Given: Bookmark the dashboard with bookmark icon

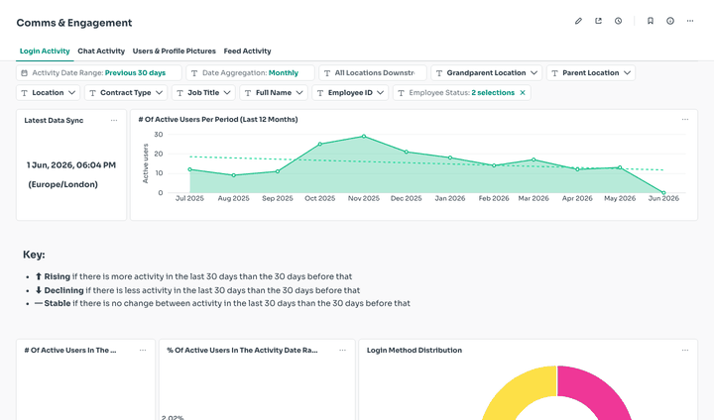Looking at the screenshot, I should (x=651, y=21).
